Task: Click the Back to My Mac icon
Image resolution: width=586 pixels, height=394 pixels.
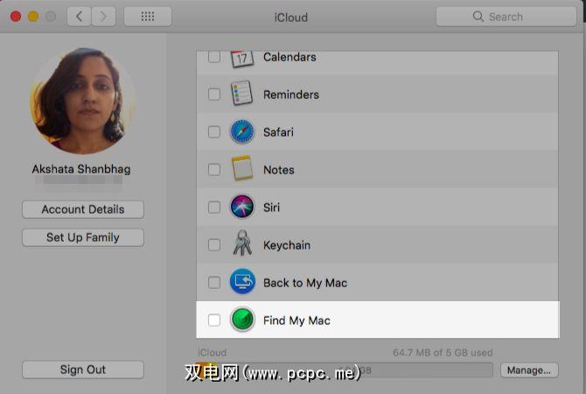Action: 242,281
